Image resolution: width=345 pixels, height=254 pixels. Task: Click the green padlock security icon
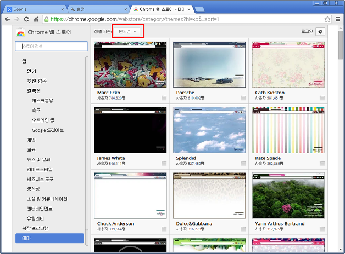(47, 19)
